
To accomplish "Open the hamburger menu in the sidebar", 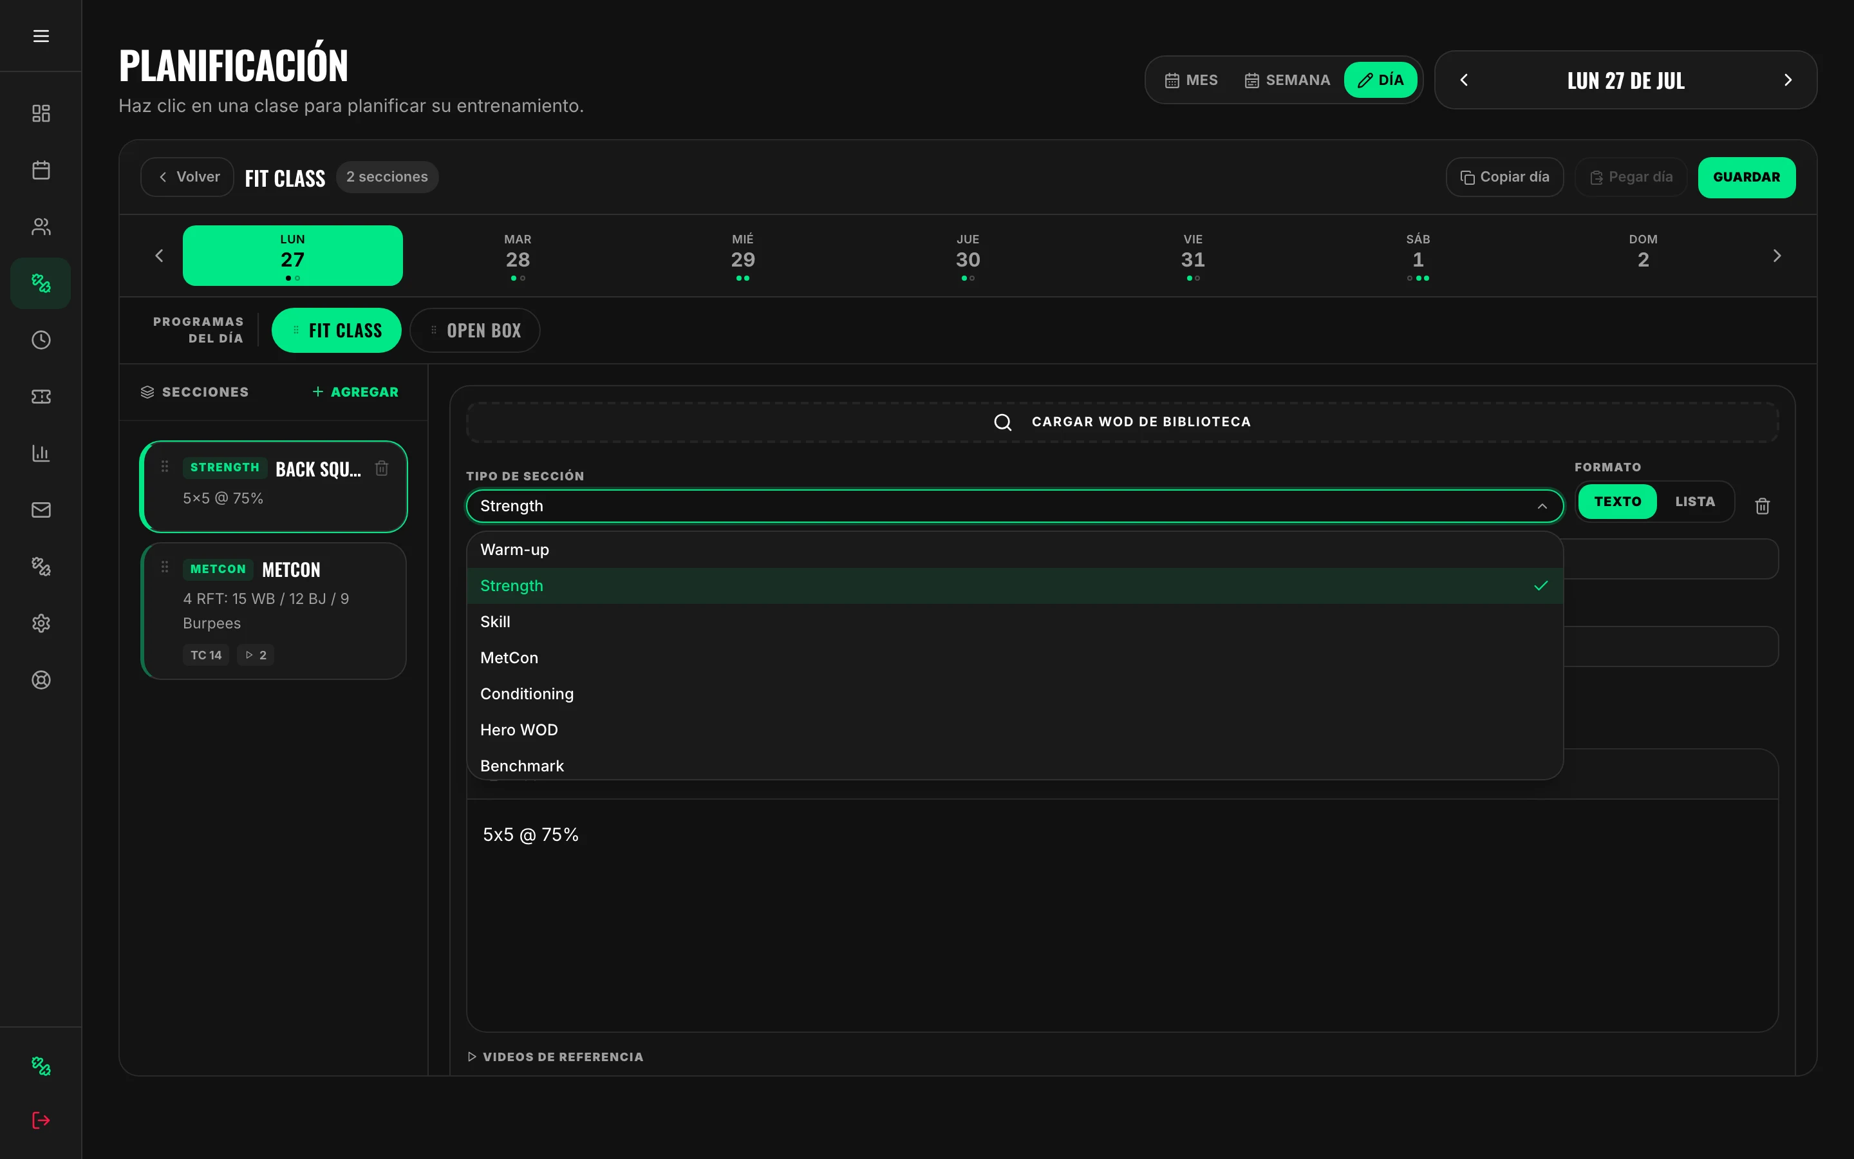I will pyautogui.click(x=41, y=36).
